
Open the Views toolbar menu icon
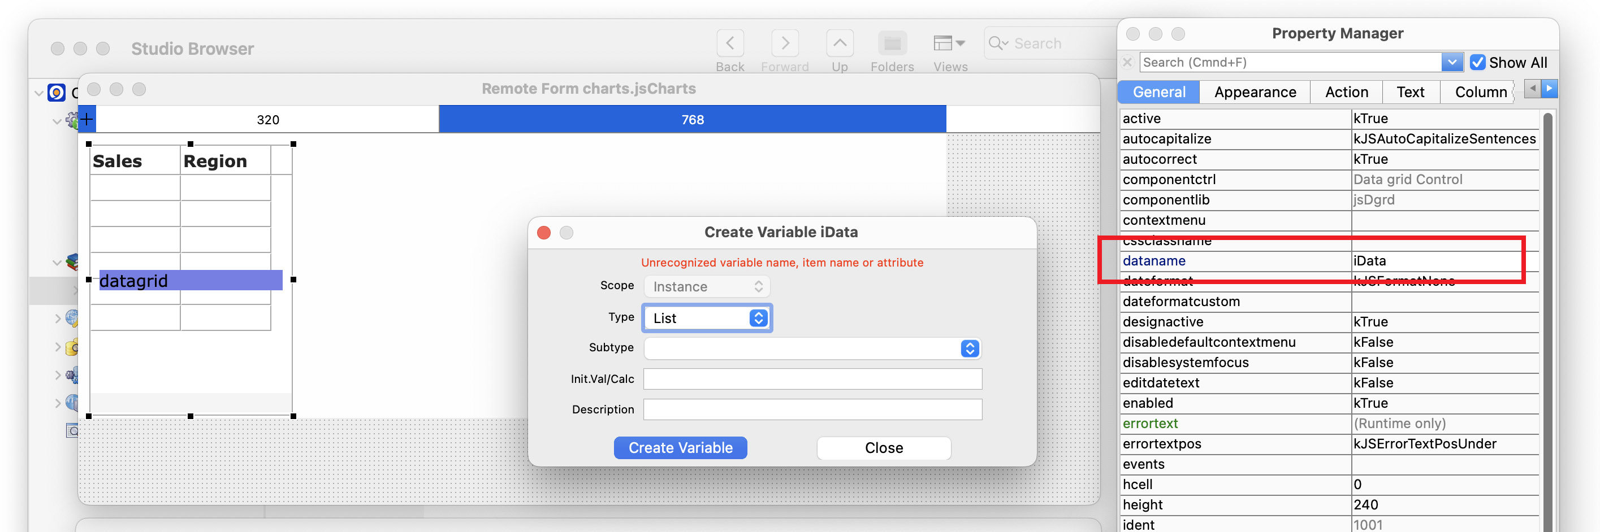(949, 43)
